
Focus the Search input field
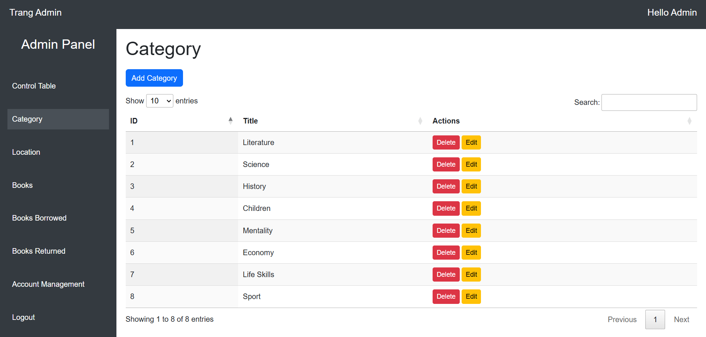(x=649, y=102)
